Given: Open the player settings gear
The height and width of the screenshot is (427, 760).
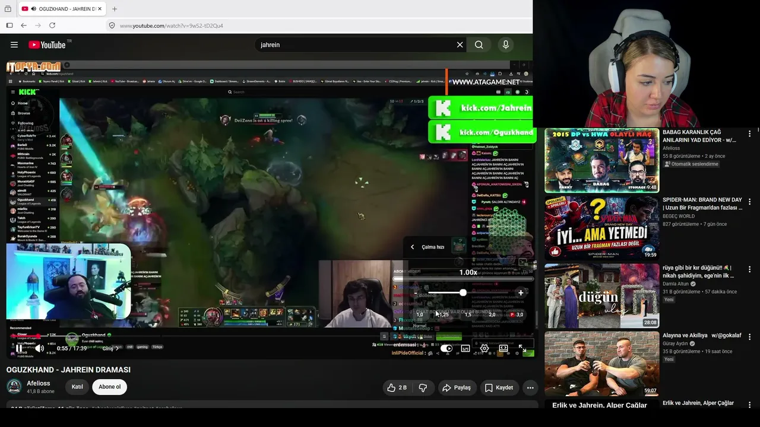Looking at the screenshot, I should point(484,349).
